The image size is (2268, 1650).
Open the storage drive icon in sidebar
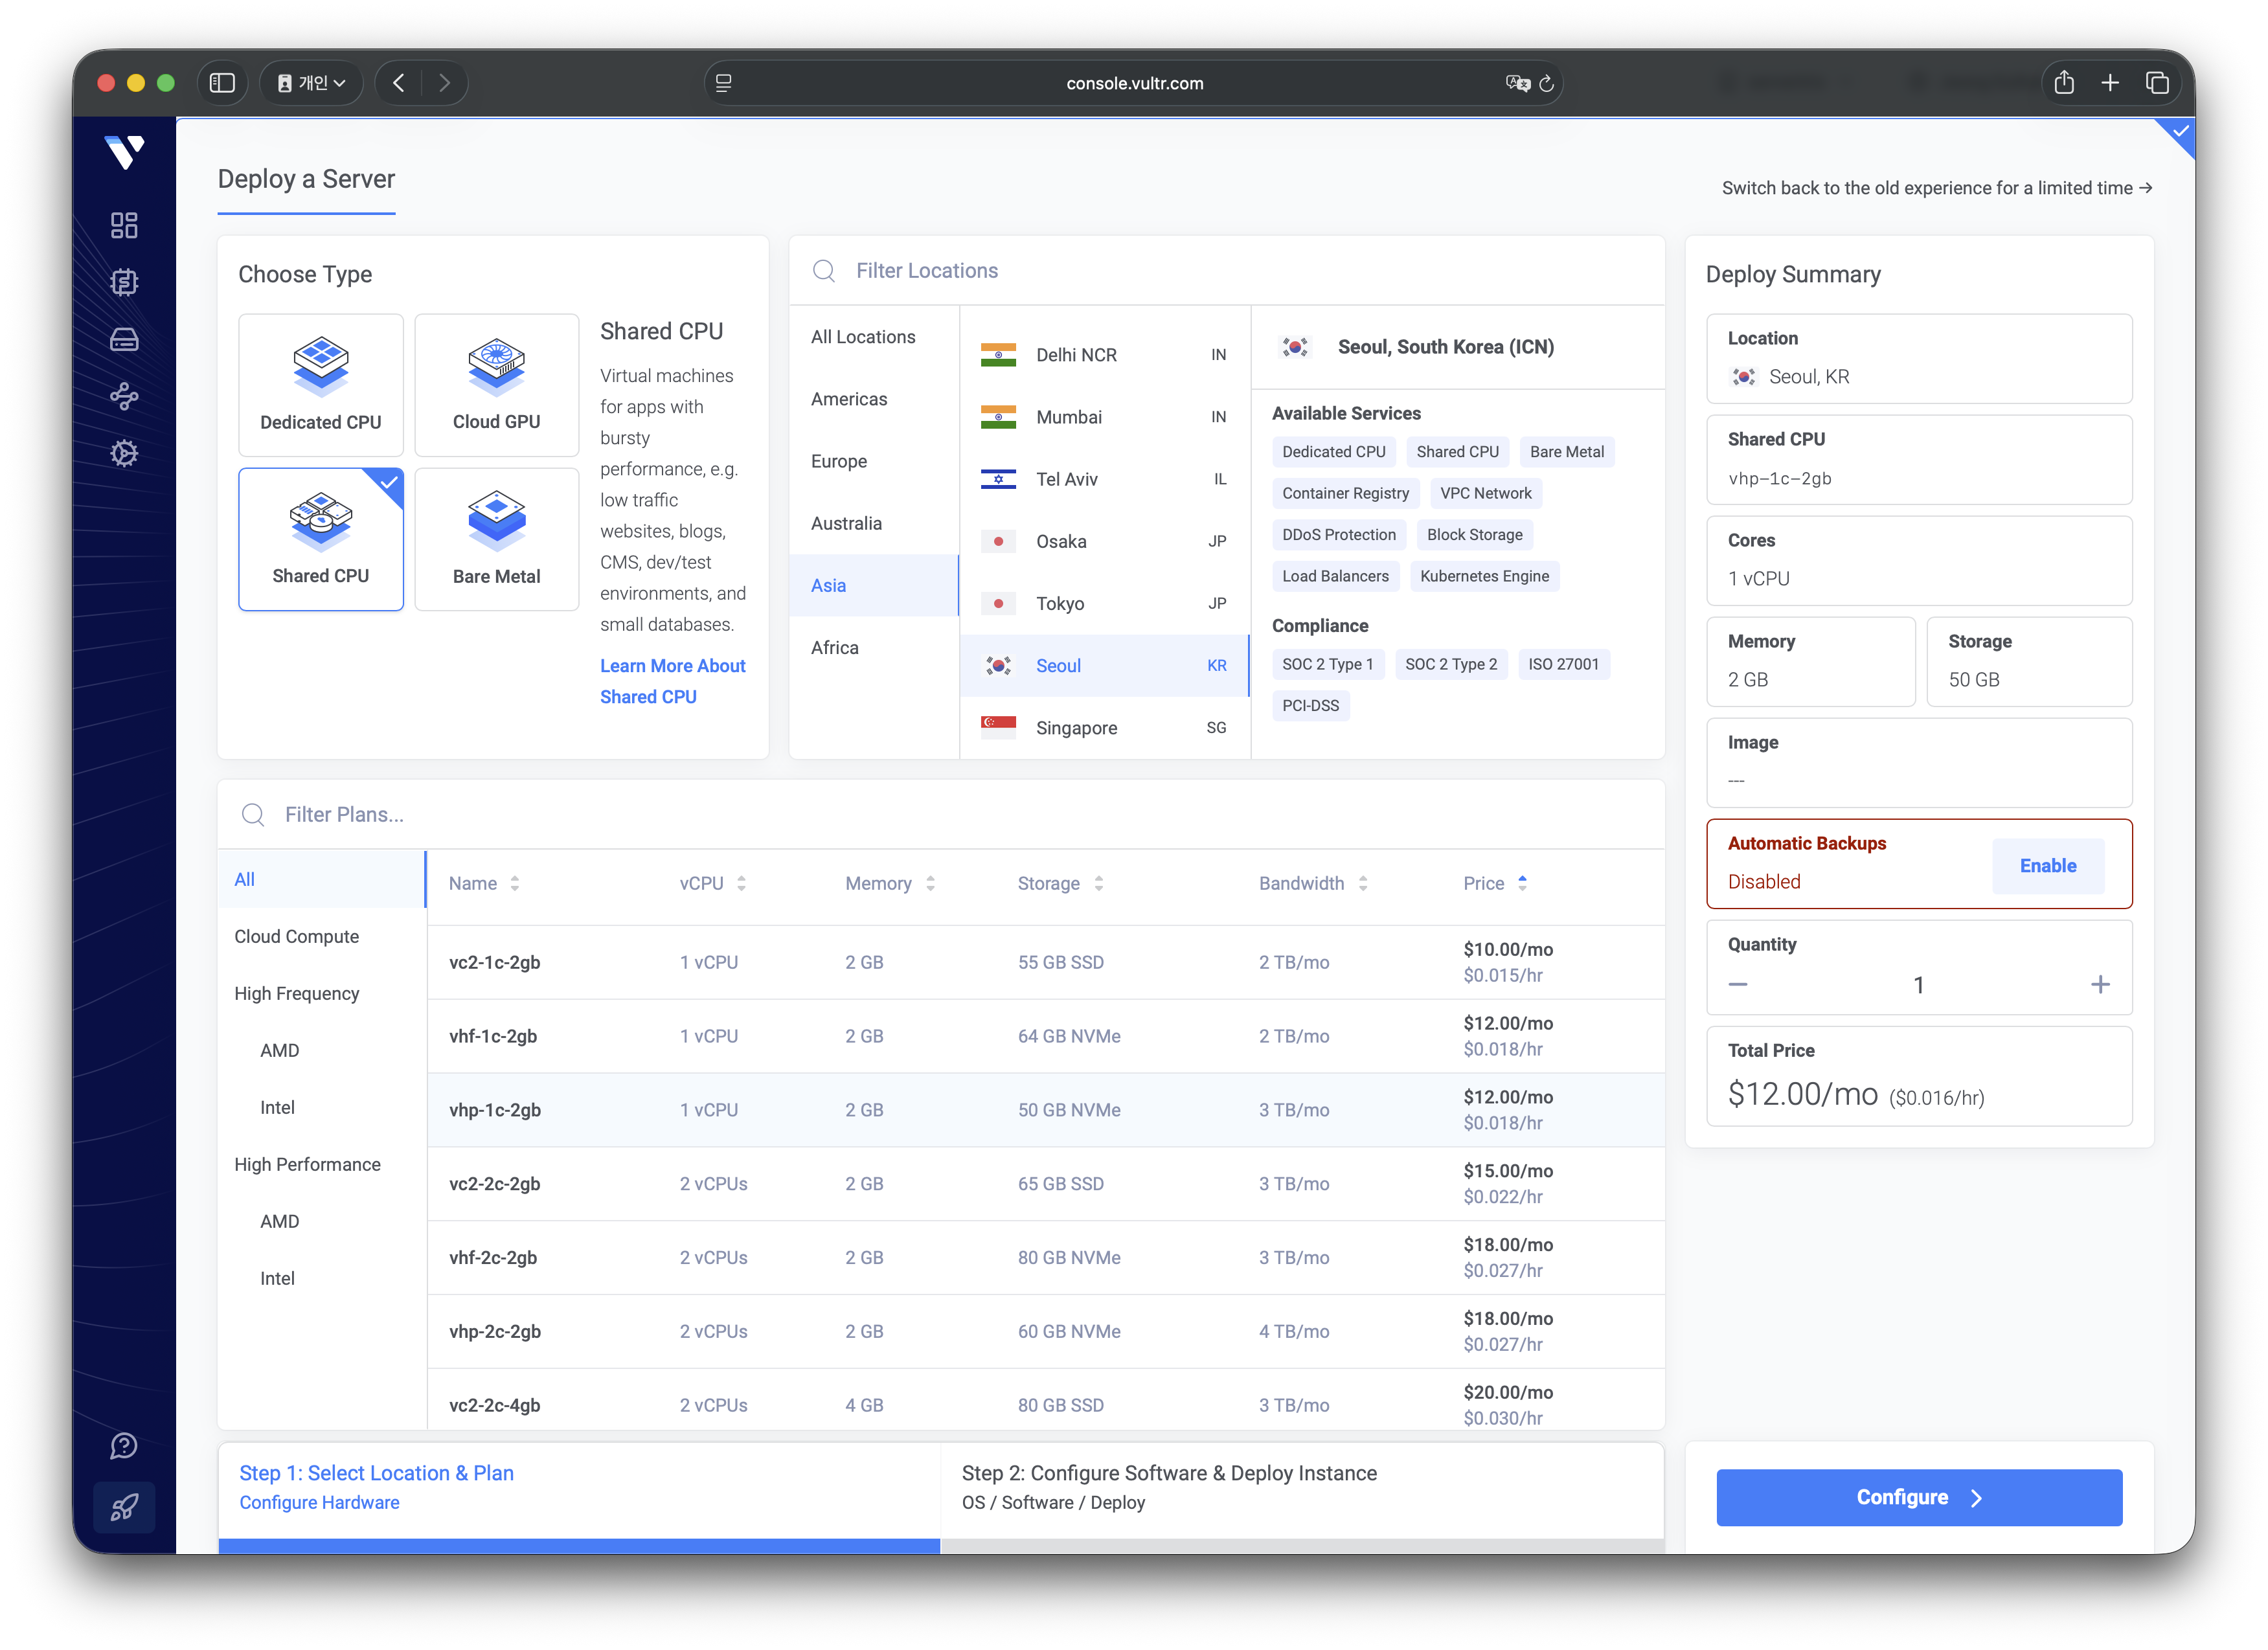(124, 340)
